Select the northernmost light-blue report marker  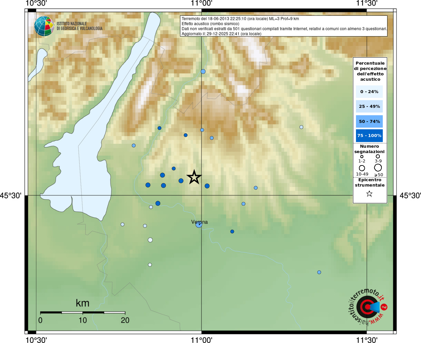tap(203, 71)
